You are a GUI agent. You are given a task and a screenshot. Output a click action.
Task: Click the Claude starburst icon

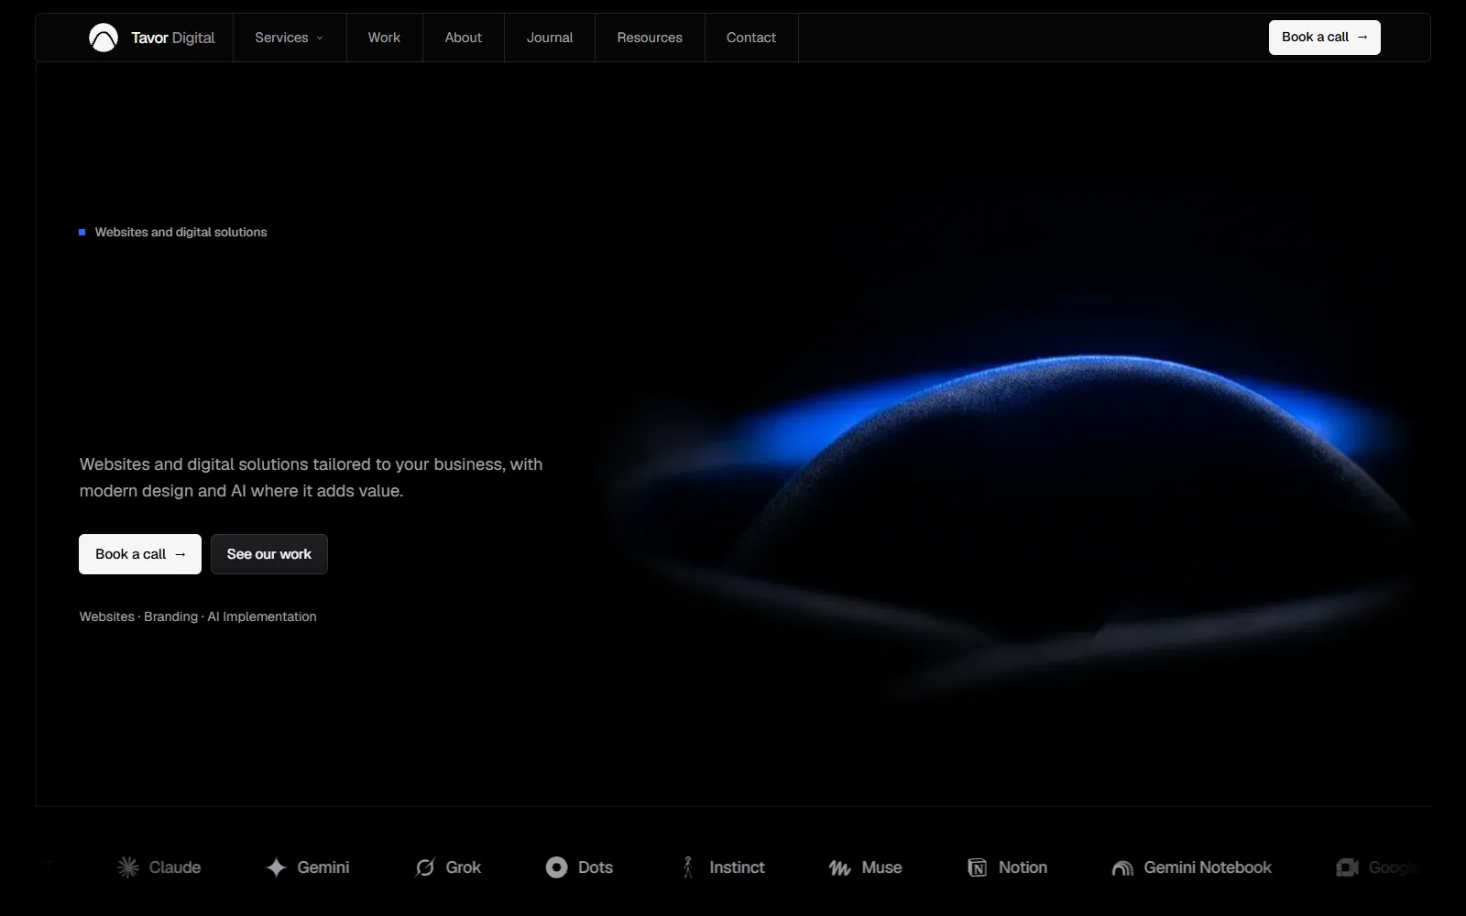[x=128, y=867]
